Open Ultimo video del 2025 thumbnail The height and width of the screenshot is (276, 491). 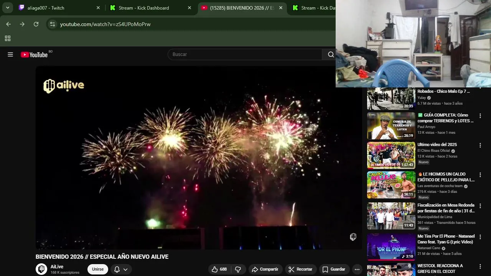coord(391,155)
